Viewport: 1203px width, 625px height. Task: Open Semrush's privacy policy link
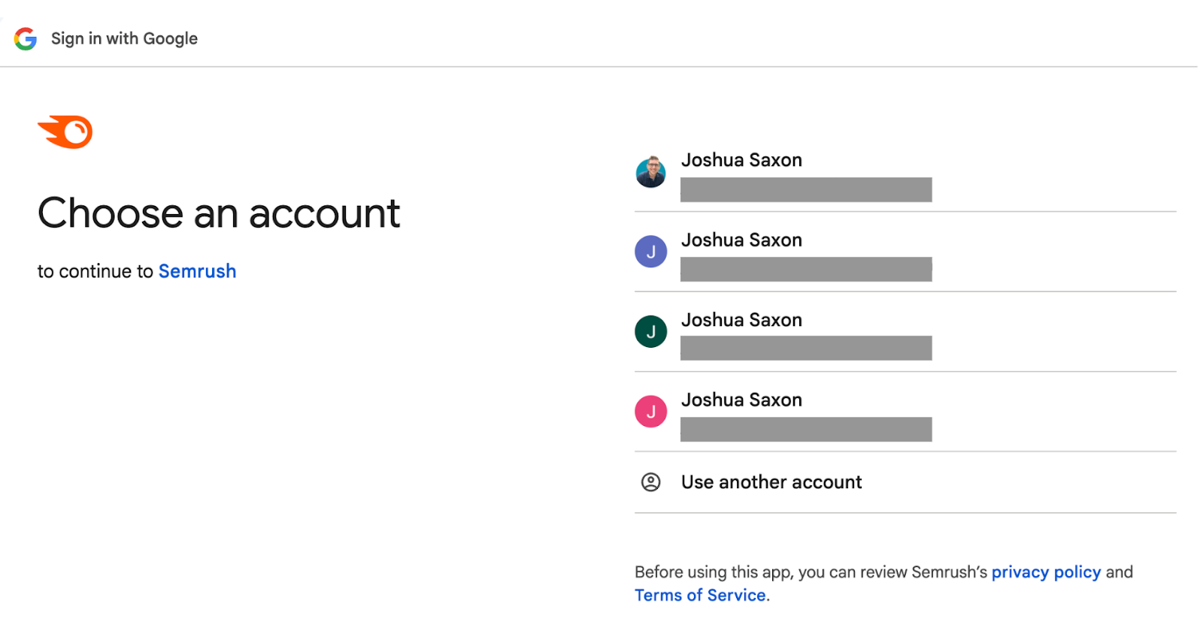[x=1045, y=572]
